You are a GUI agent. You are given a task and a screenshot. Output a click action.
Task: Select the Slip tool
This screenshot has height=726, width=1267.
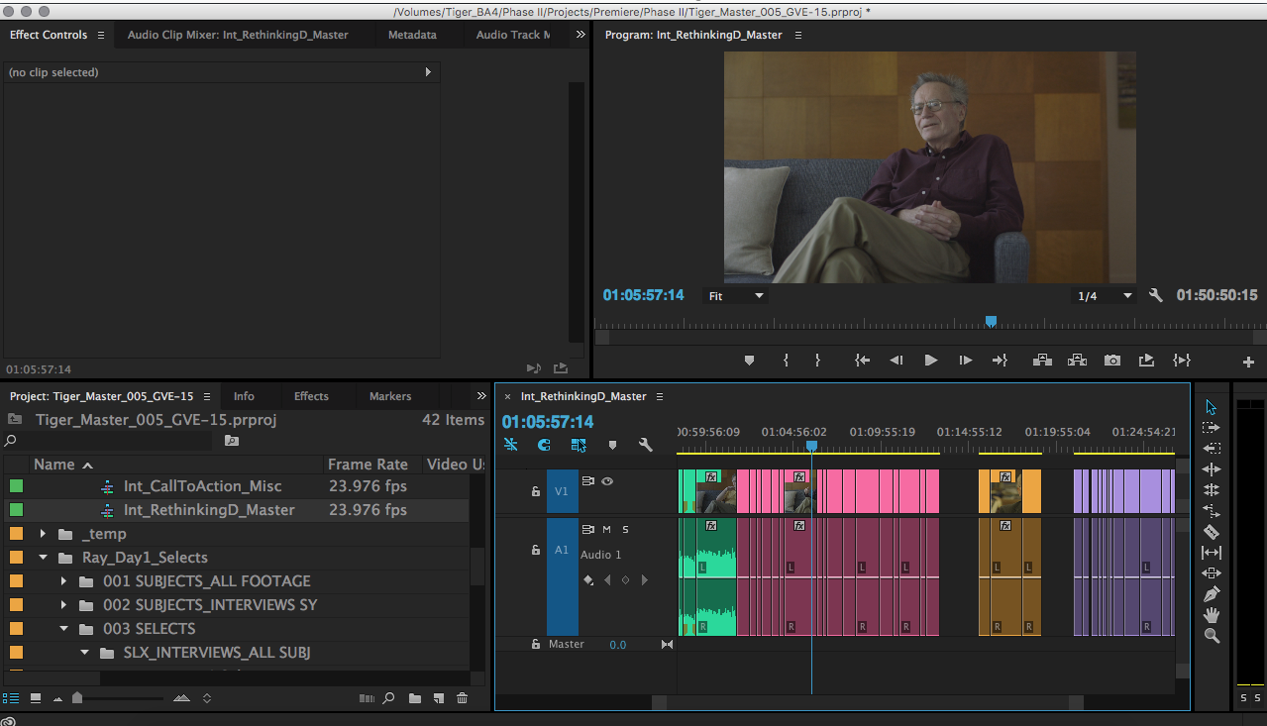click(x=1211, y=553)
